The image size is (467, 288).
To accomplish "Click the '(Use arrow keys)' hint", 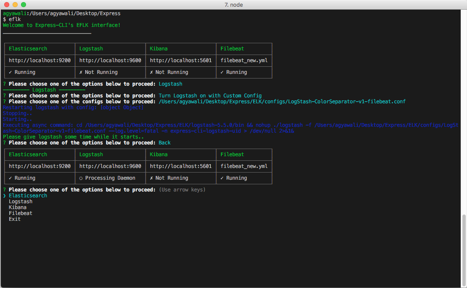I will pyautogui.click(x=182, y=190).
